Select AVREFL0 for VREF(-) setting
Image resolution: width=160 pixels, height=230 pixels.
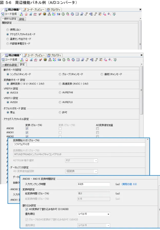(x=60, y=102)
